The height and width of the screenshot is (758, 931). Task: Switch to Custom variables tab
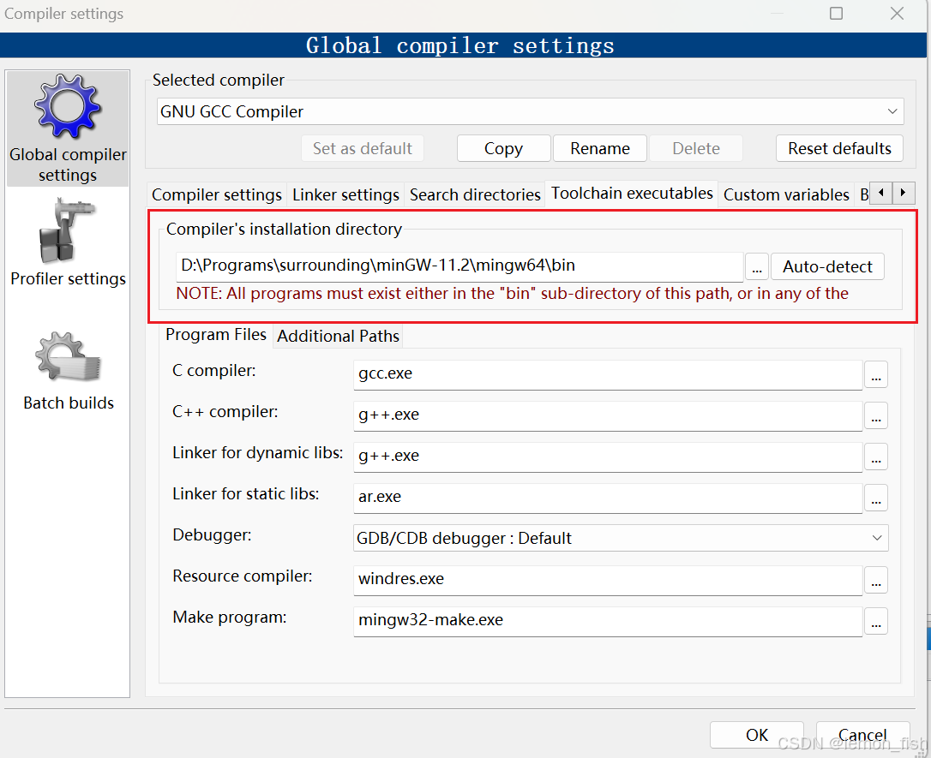click(786, 194)
